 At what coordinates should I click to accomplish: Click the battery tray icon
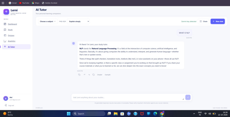(x=214, y=114)
